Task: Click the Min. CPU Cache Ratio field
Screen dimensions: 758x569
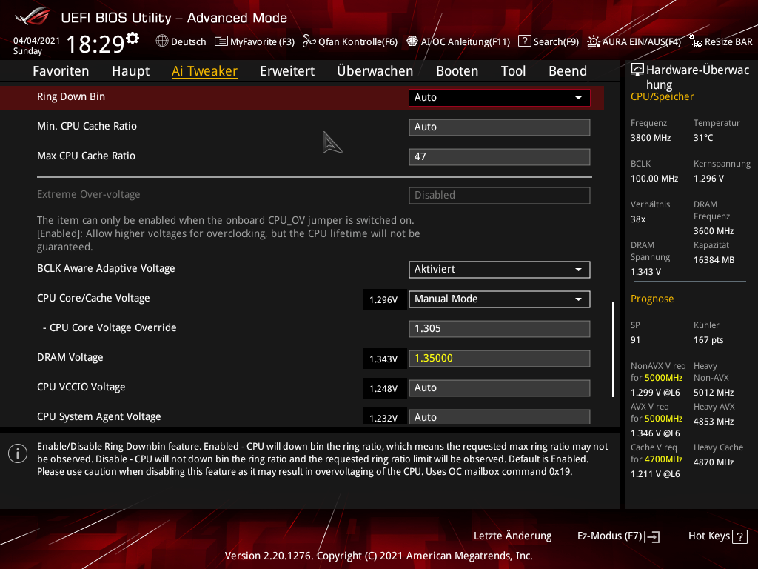Action: (500, 127)
